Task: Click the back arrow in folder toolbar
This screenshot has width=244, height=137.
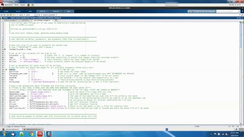Action: [x=2, y=15]
